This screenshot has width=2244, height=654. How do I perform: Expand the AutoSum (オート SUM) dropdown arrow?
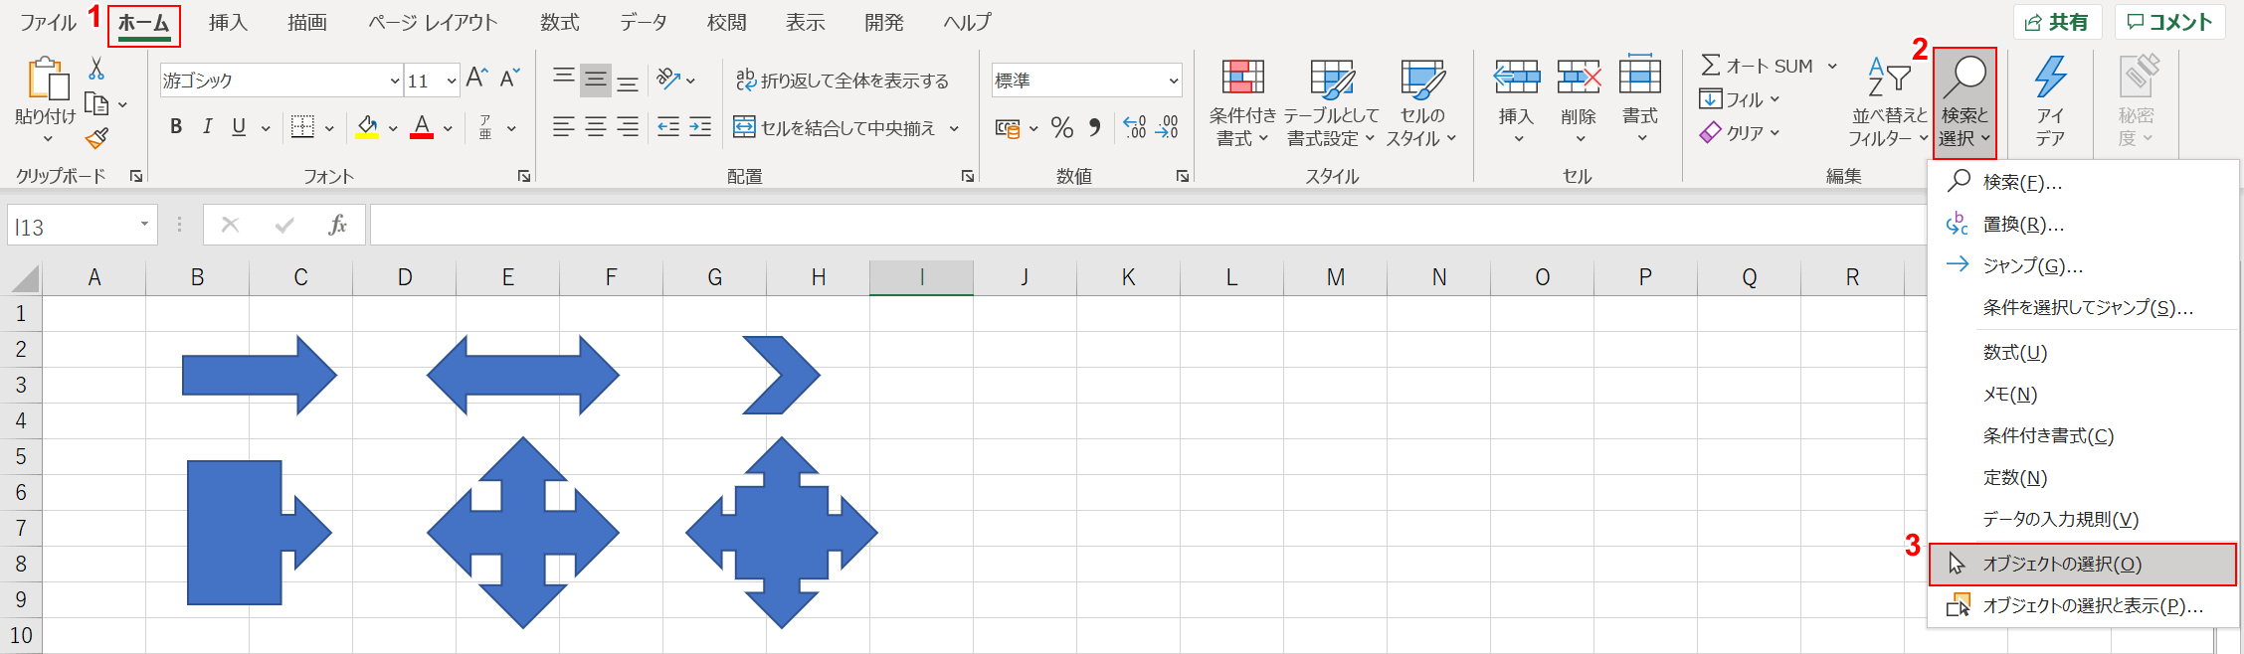click(x=1832, y=67)
